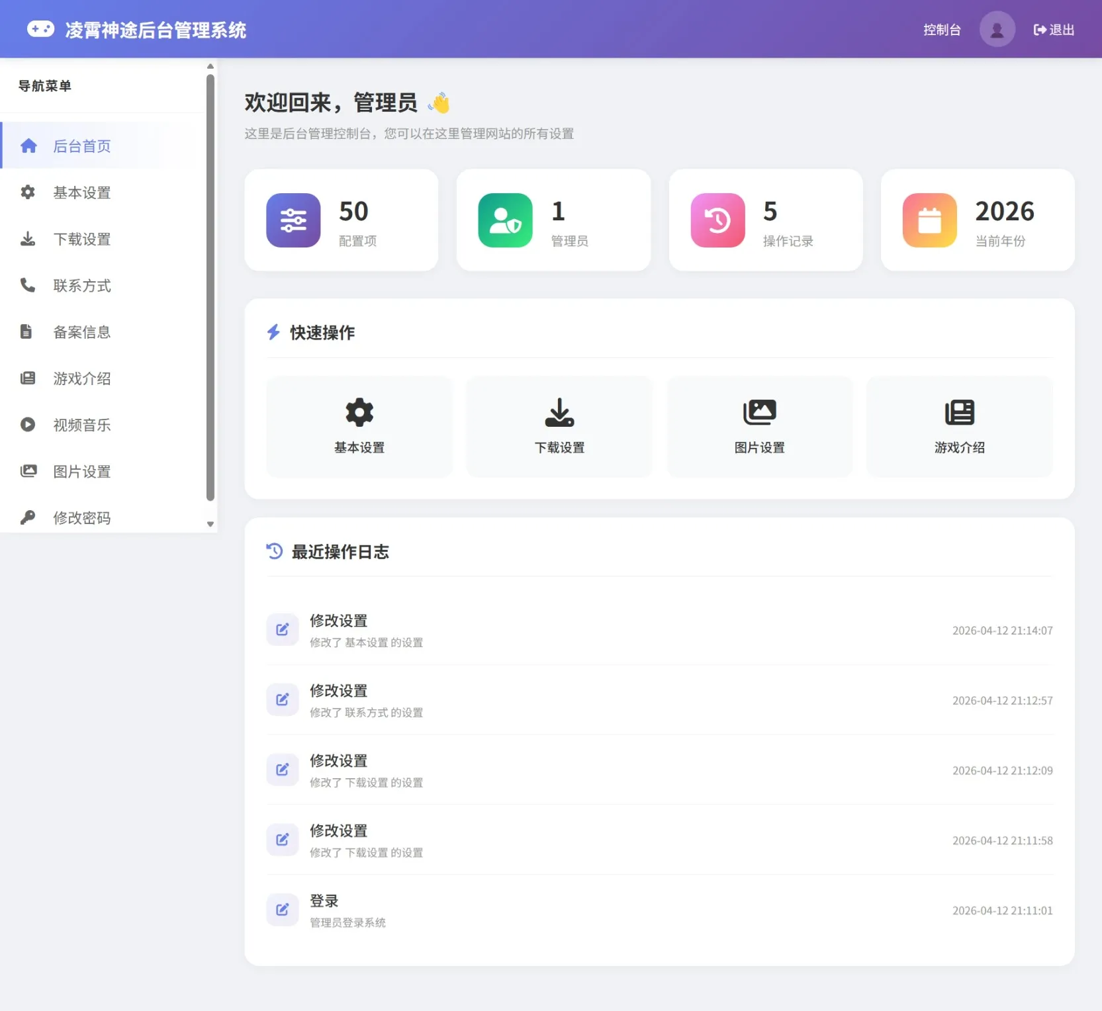Viewport: 1102px width, 1011px height.
Task: Click the 下载设置 download icon in sidebar
Action: (x=28, y=239)
